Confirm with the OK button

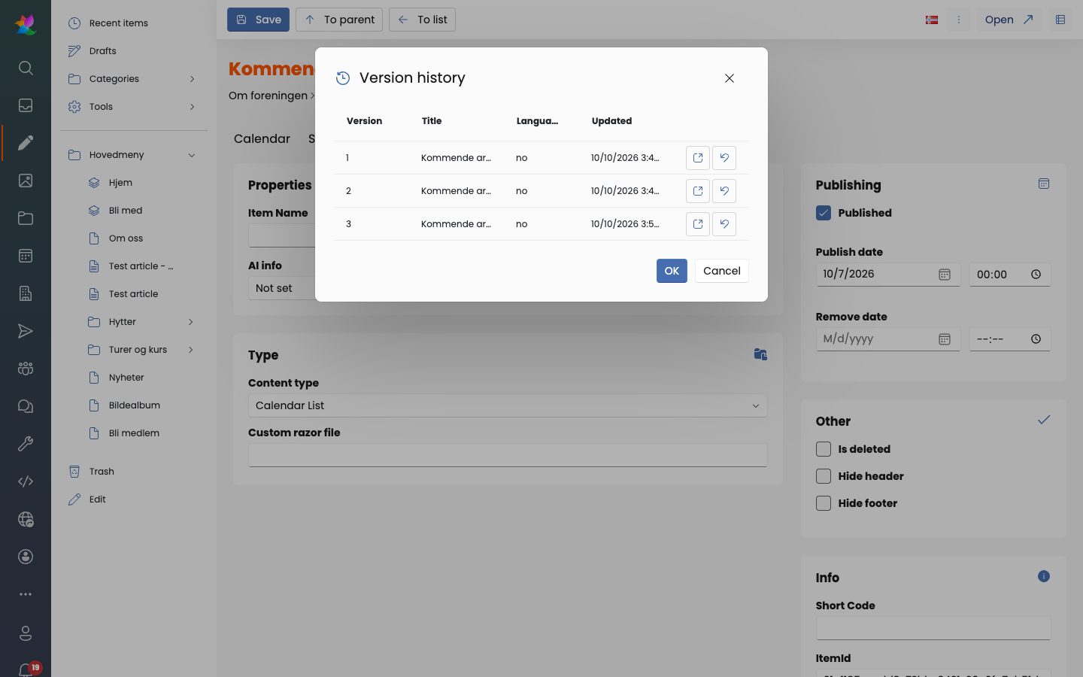(672, 271)
